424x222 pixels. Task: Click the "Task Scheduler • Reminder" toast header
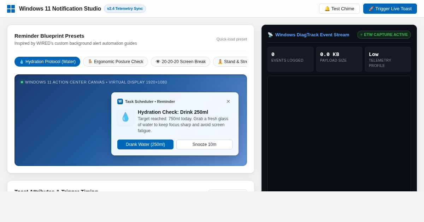(150, 101)
